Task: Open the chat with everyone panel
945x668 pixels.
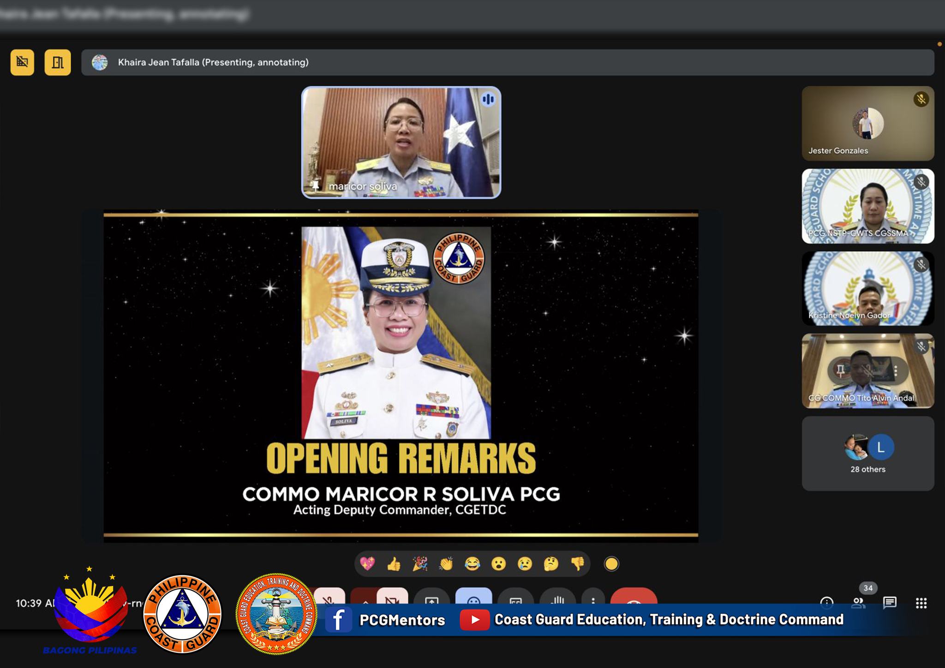Action: (x=890, y=602)
